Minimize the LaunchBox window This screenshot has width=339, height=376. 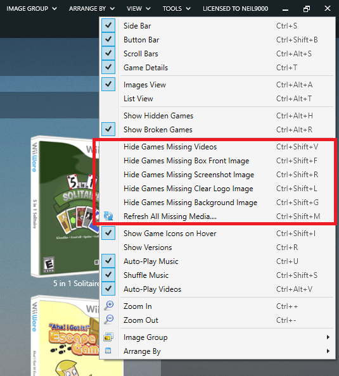[285, 9]
